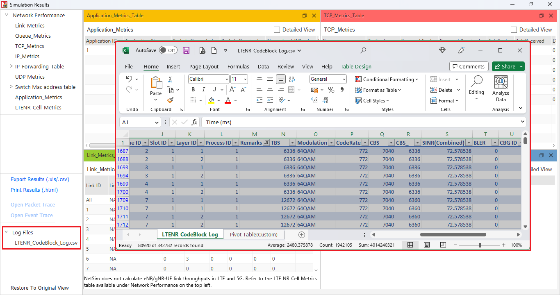The height and width of the screenshot is (295, 560).
Task: Click the red Font Color button
Action: (228, 100)
